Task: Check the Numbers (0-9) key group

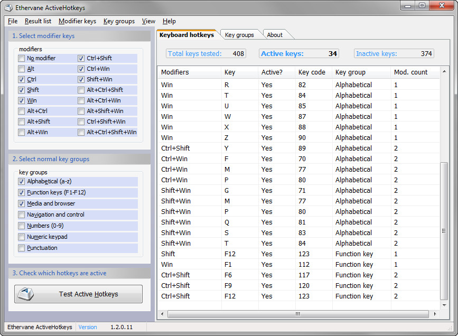Action: click(21, 226)
